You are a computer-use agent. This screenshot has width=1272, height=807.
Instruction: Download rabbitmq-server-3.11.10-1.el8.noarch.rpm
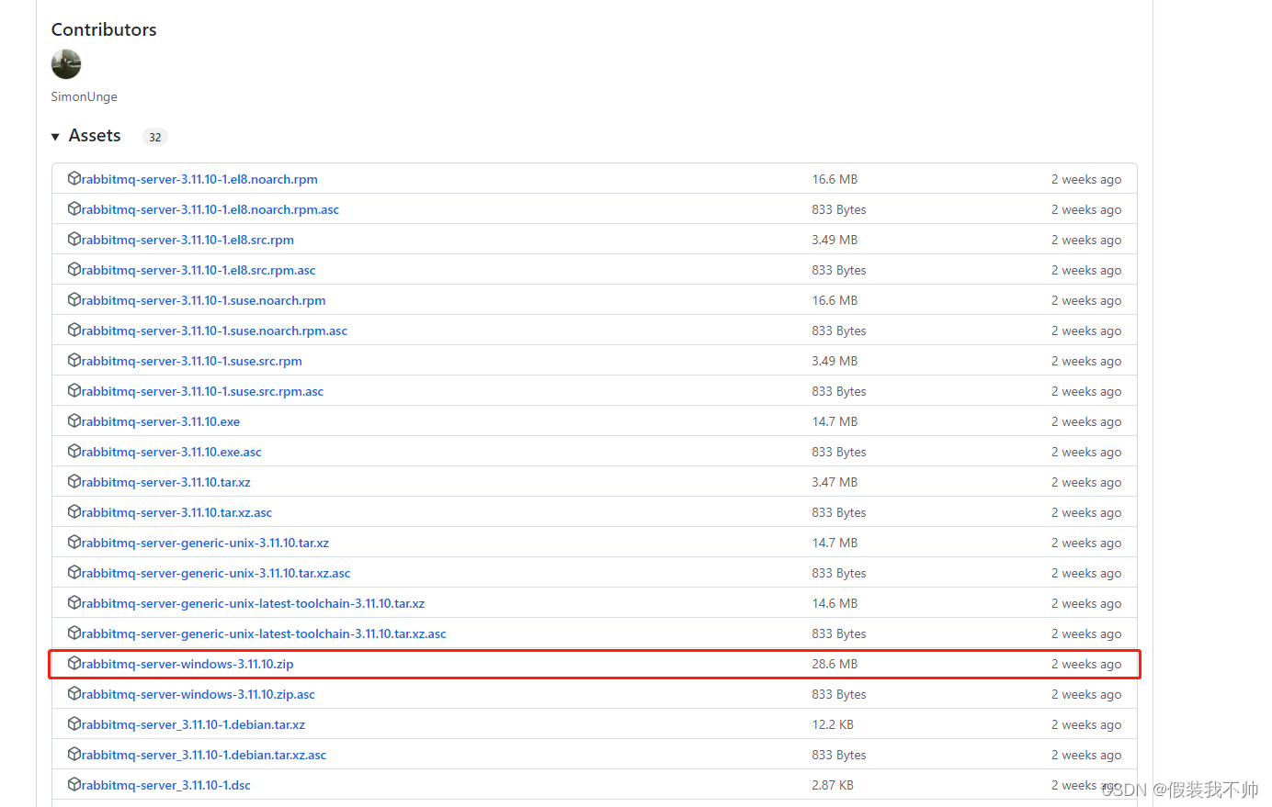pyautogui.click(x=199, y=179)
